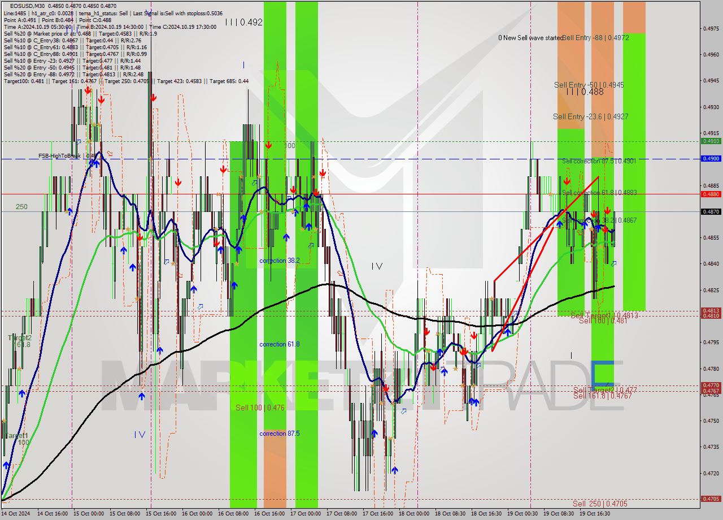Screen dimensions: 723x520
Task: Click the 'Sell correction 61.8 | 0.4883' label
Action: click(599, 193)
